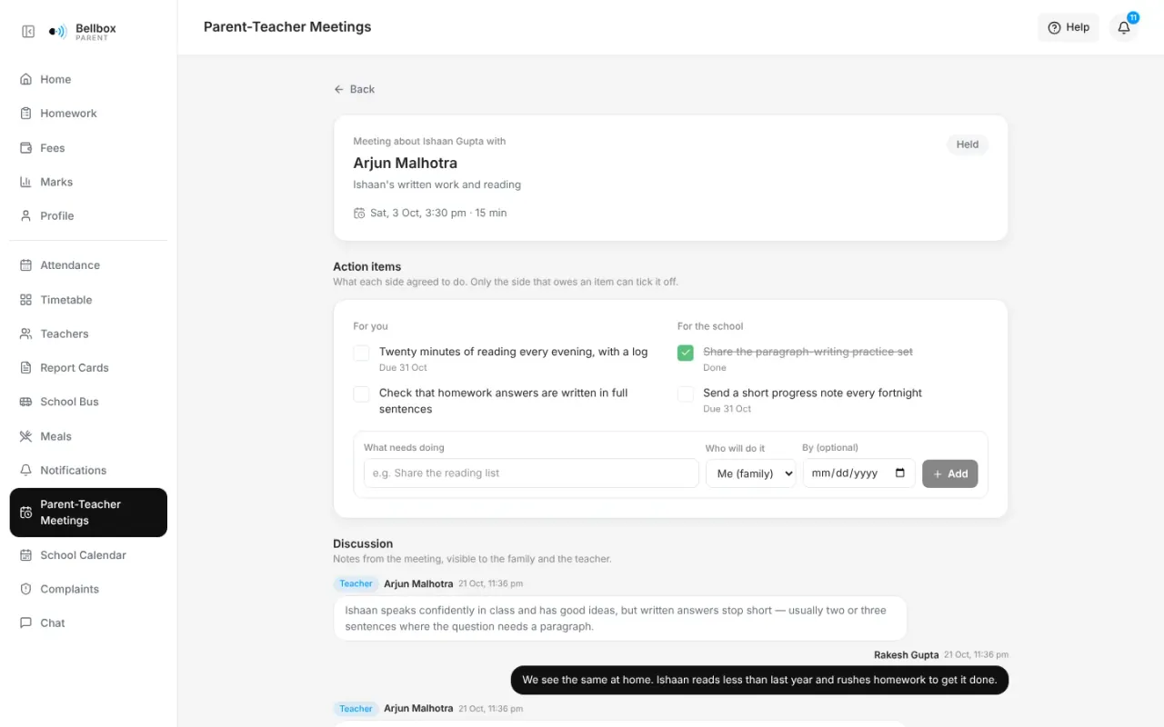
Task: Tick the homework full sentences checkbox
Action: pyautogui.click(x=362, y=393)
